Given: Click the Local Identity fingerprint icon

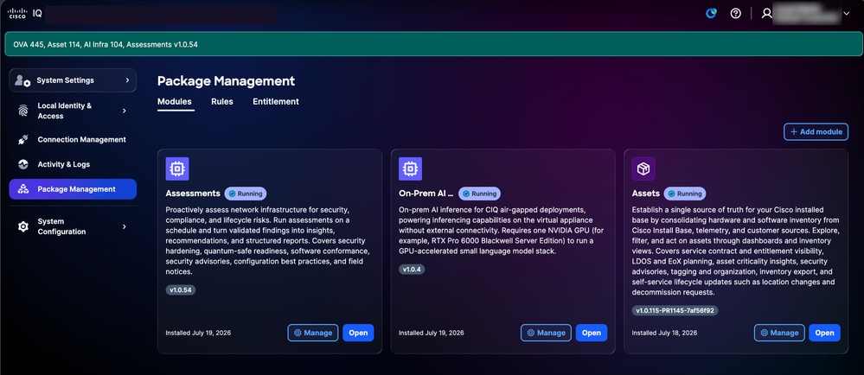Looking at the screenshot, I should [x=23, y=111].
